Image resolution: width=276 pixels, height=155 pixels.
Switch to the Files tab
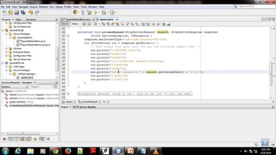click(18, 19)
